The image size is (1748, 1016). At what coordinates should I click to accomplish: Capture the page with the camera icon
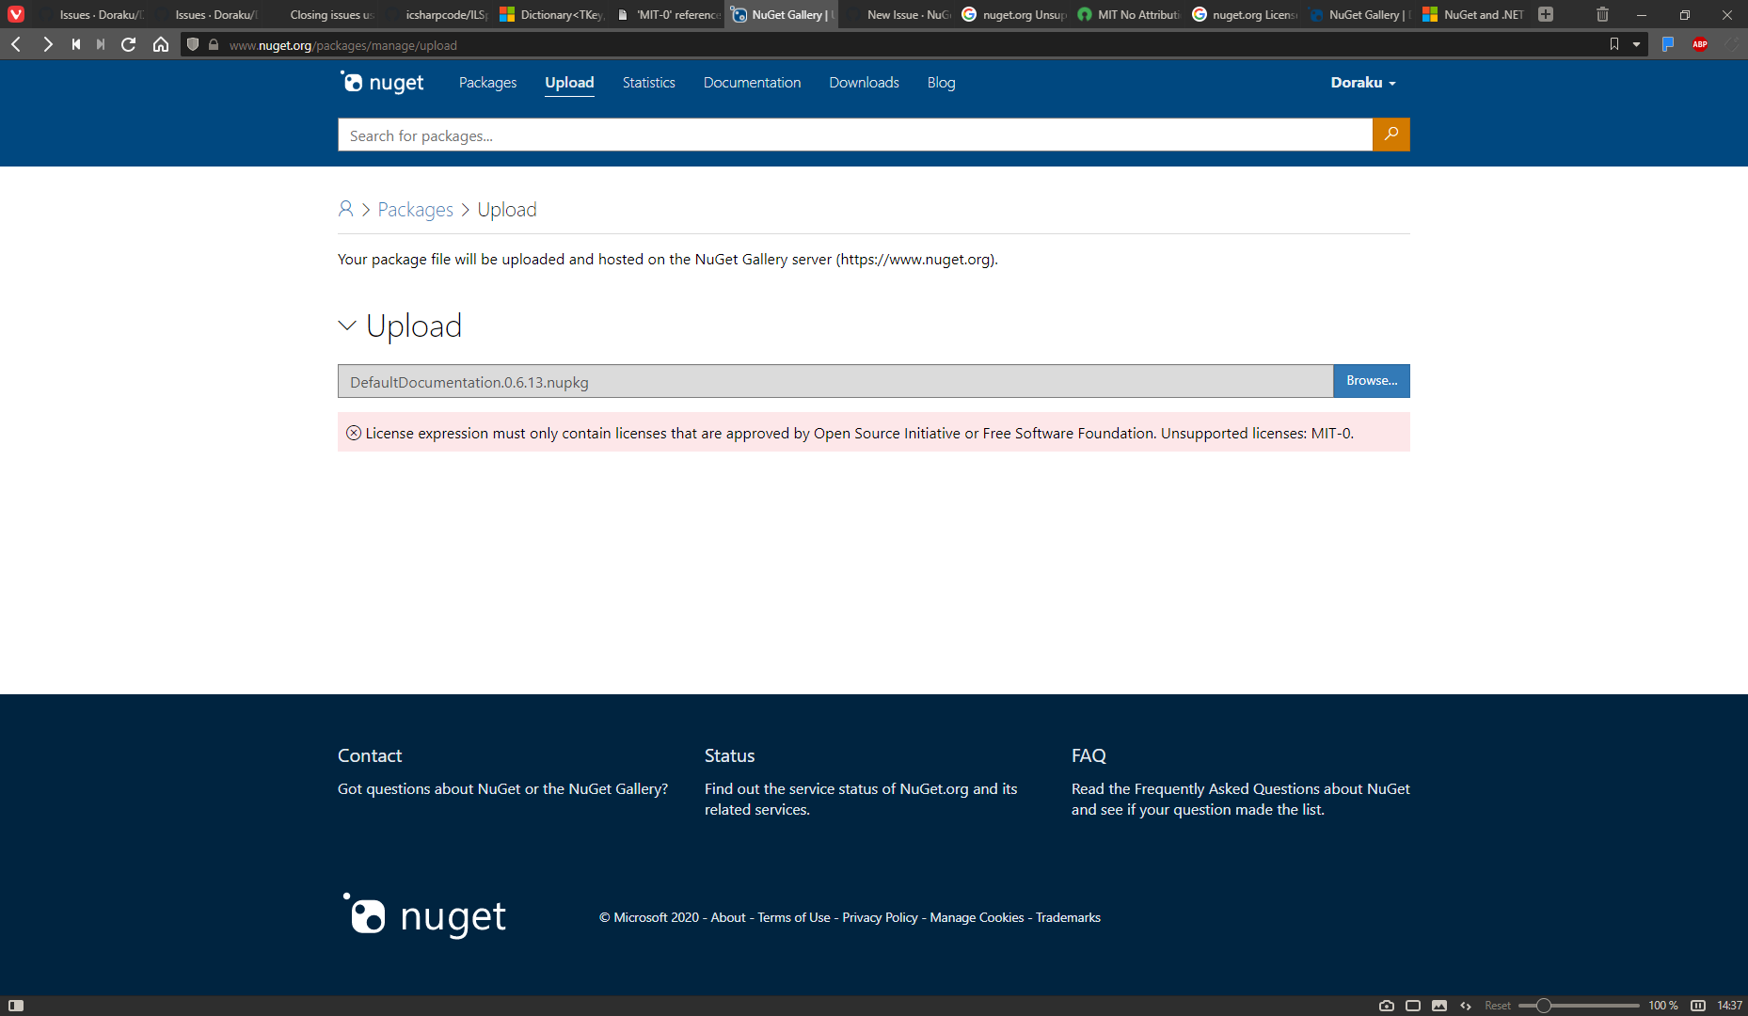[x=1387, y=1006]
